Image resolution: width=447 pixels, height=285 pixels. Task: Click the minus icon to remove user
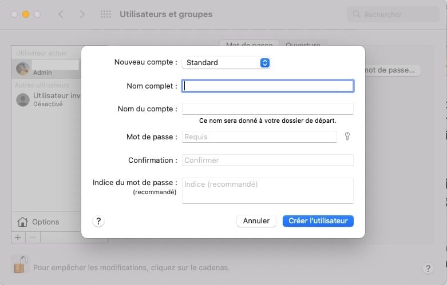(x=33, y=237)
